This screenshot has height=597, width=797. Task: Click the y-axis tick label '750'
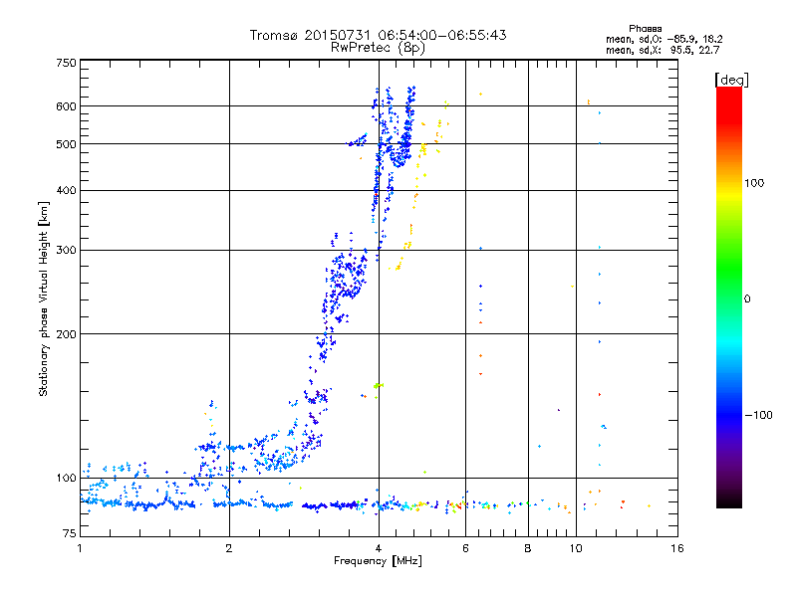pyautogui.click(x=66, y=63)
